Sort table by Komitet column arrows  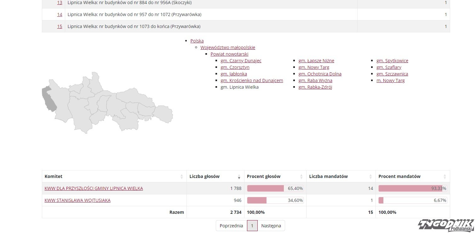(x=181, y=176)
